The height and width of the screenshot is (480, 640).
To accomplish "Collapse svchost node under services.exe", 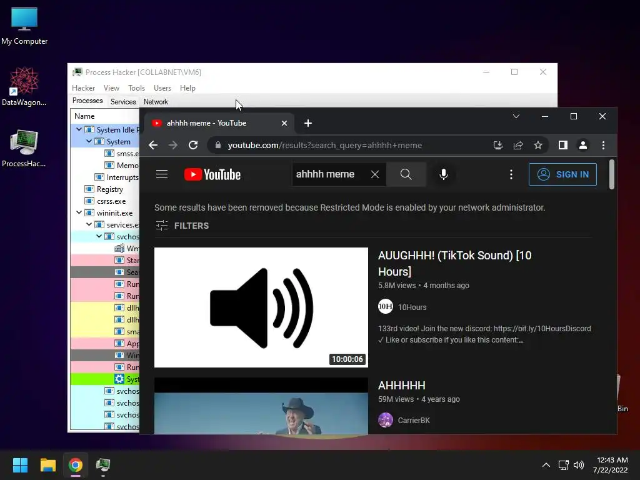I will (99, 236).
